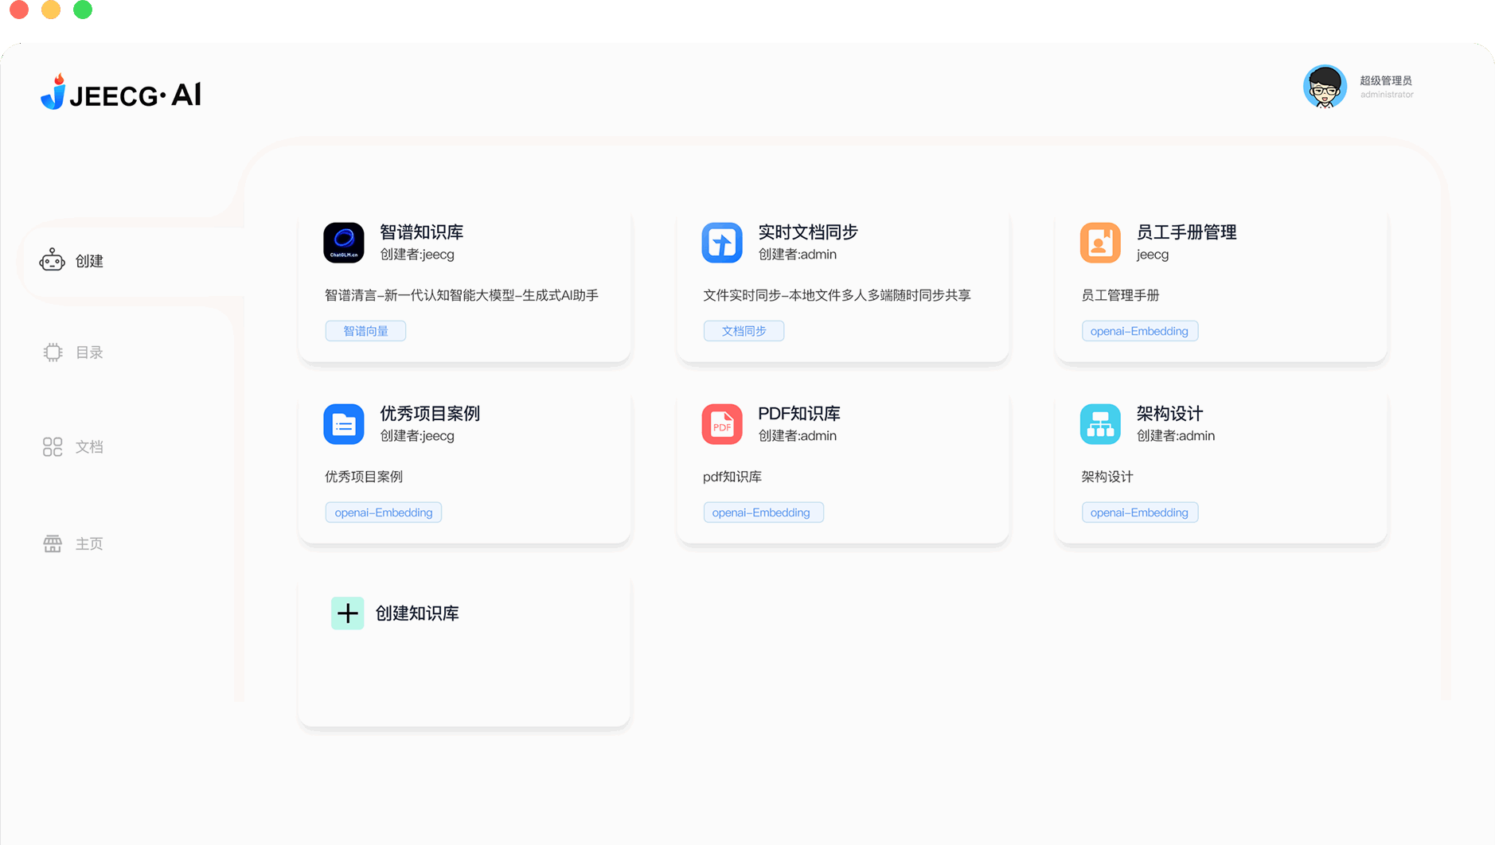This screenshot has height=845, width=1495.
Task: Click the 智谱向量 tag on 智谱知识库
Action: (365, 330)
